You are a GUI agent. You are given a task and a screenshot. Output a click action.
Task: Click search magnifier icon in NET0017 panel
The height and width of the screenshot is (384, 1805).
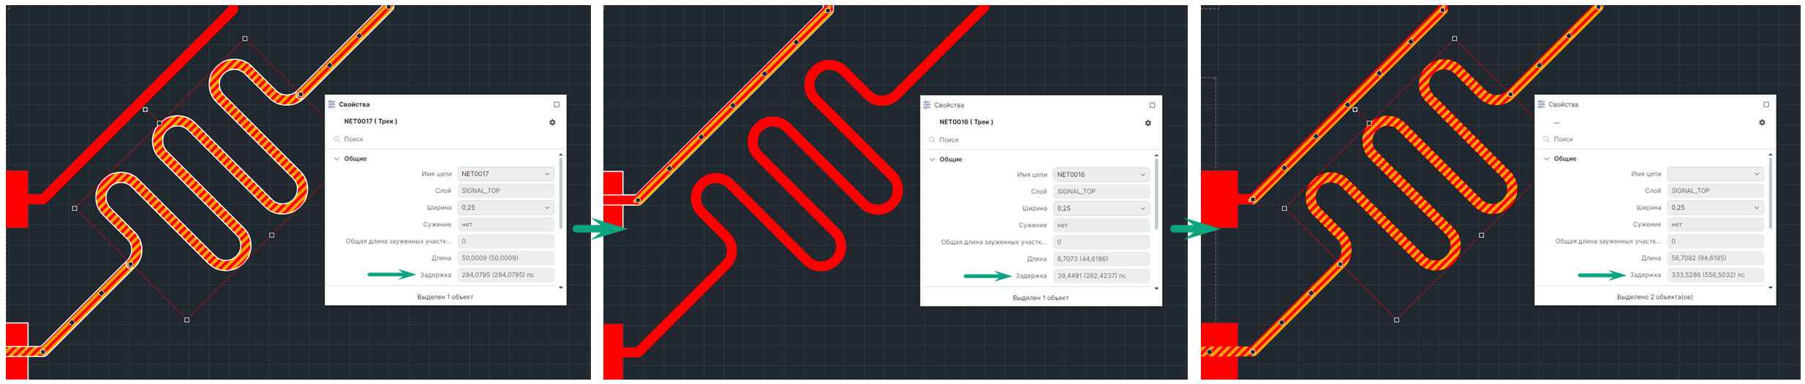[x=336, y=139]
